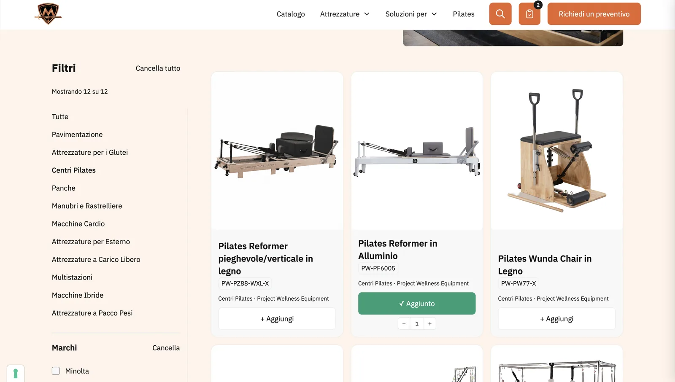Click the green Aggiunto button

click(x=417, y=304)
